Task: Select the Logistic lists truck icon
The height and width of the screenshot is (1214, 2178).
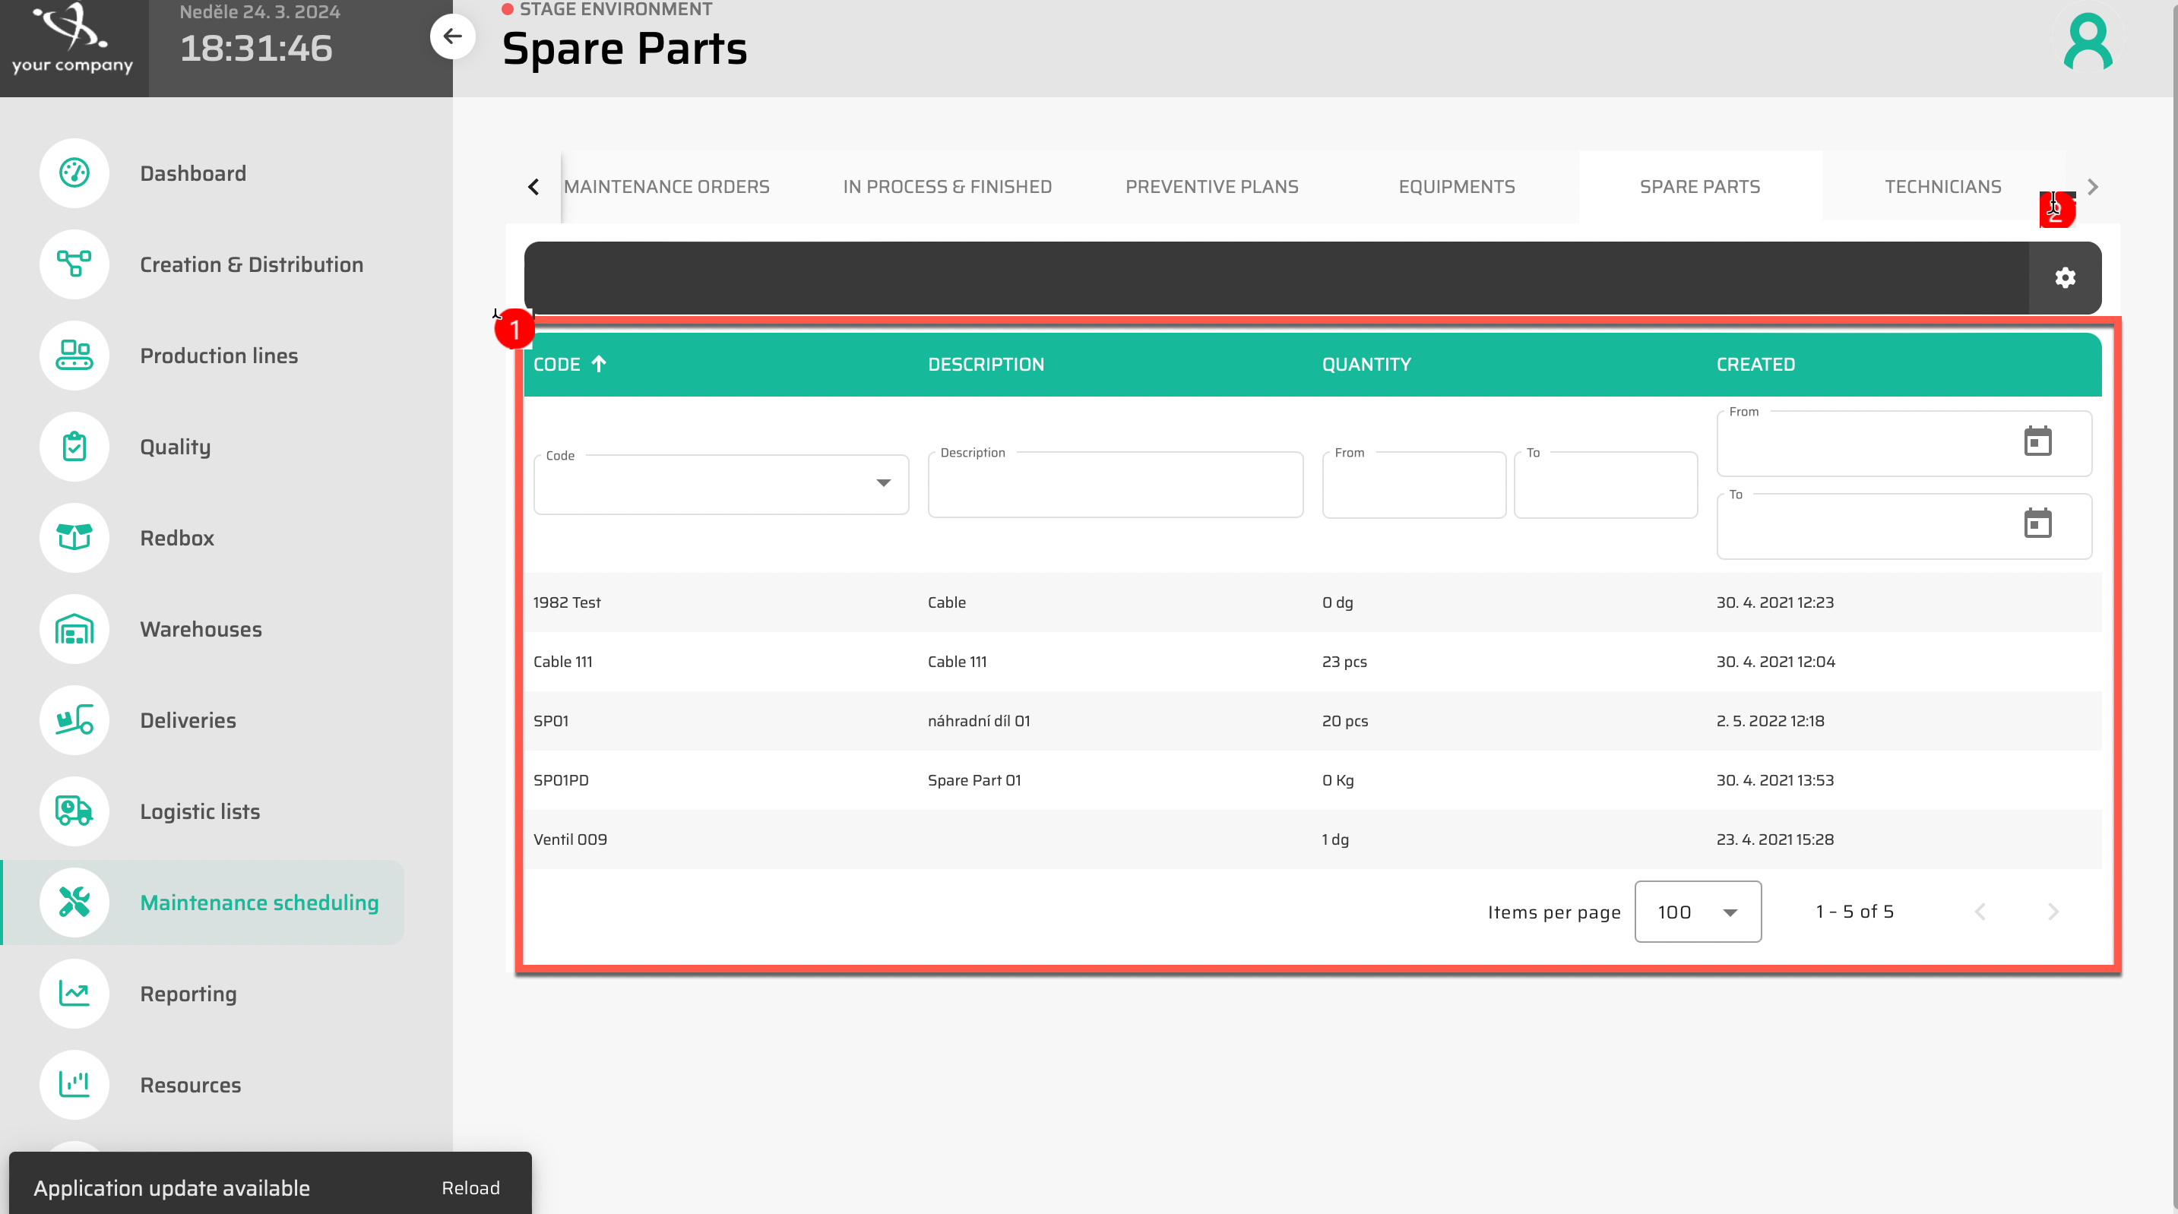Action: (74, 811)
